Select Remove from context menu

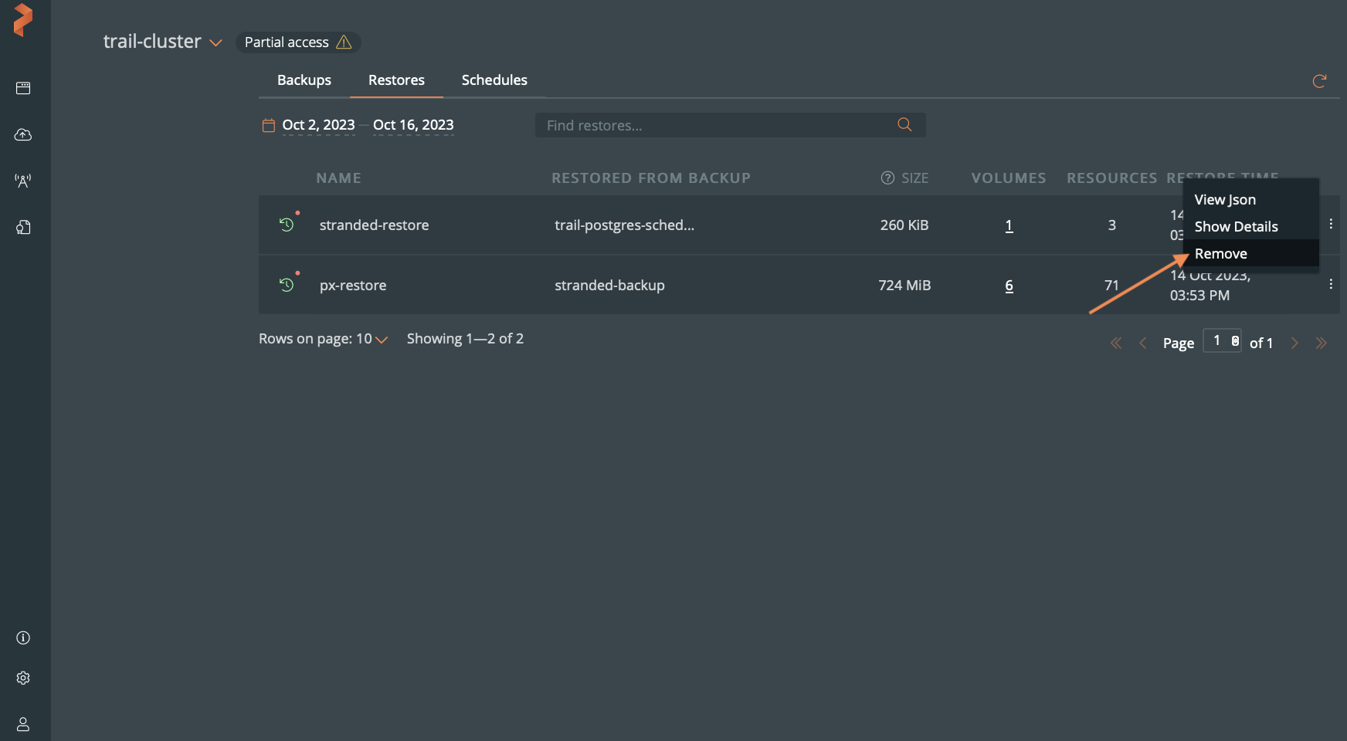[1220, 254]
